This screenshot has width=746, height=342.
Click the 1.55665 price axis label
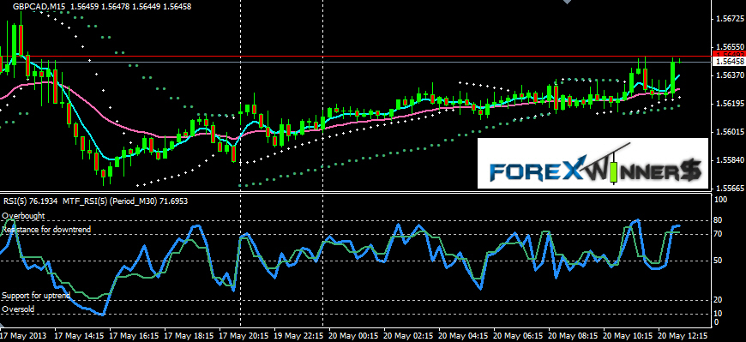coord(730,189)
